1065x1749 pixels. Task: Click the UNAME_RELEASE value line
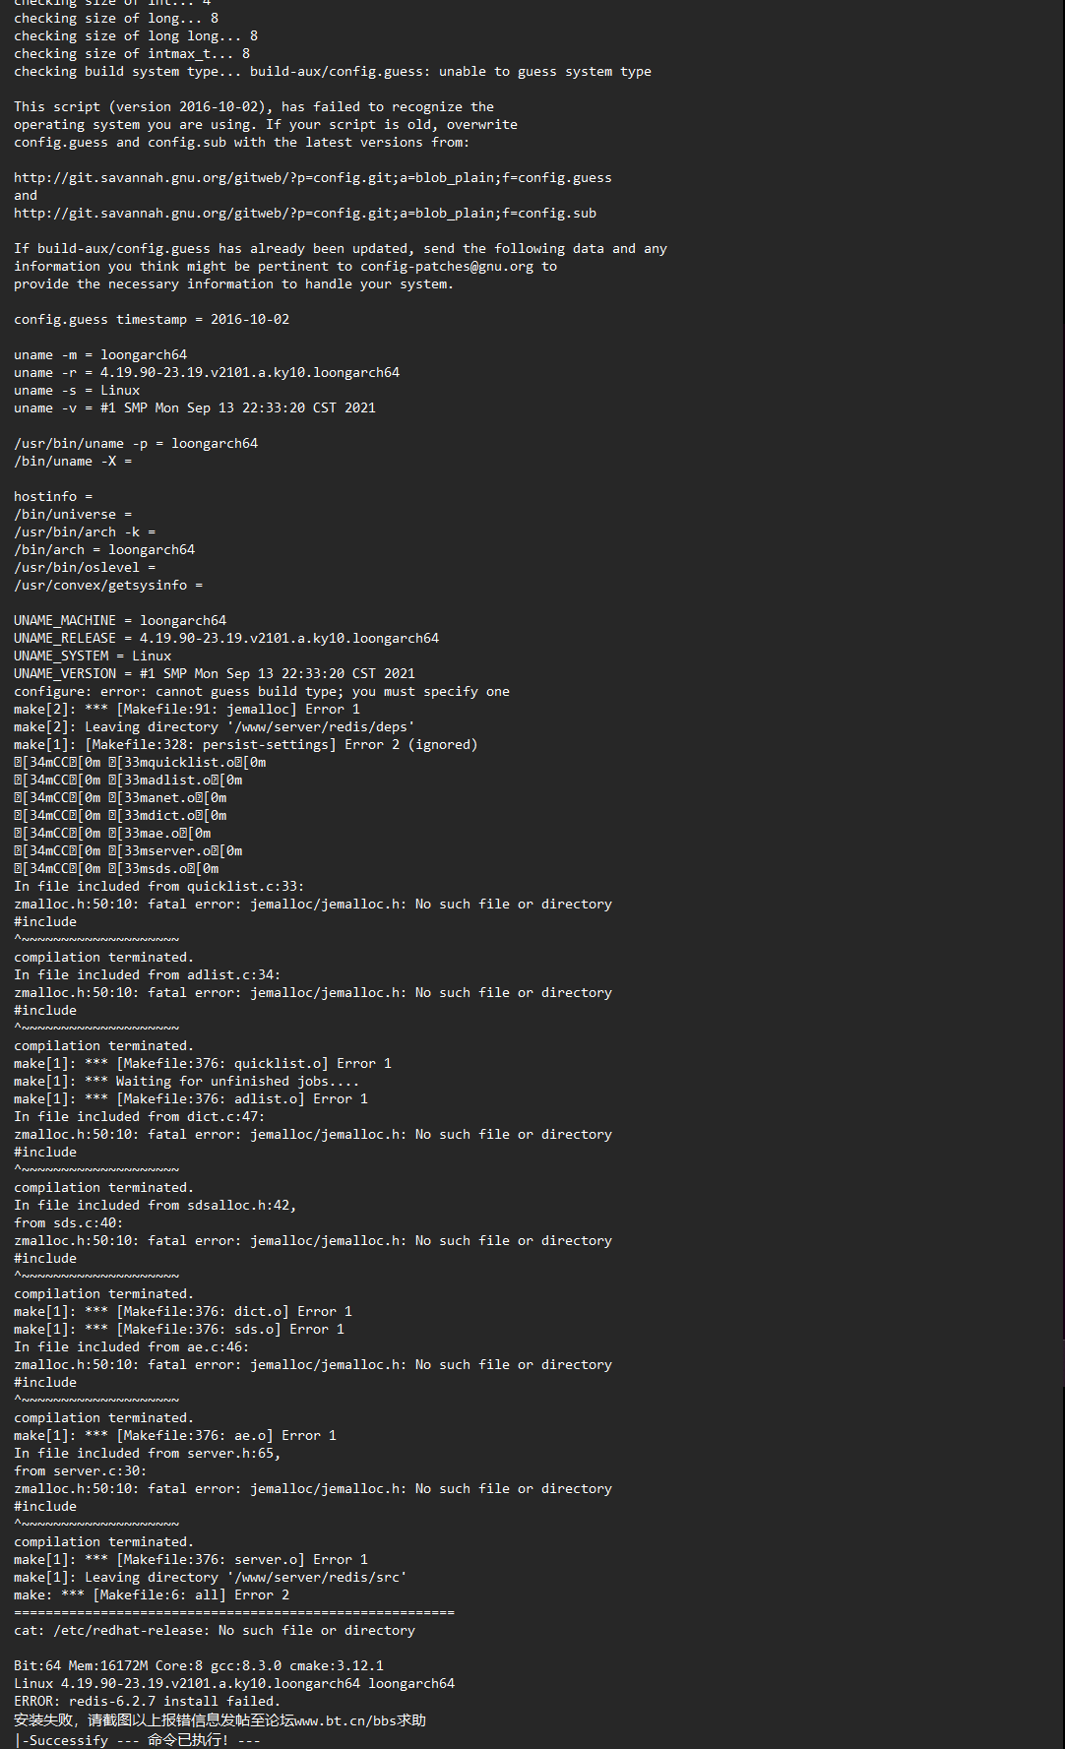click(x=226, y=639)
